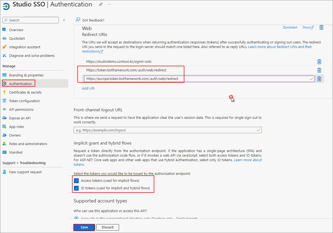Click the Add URI link
Screen dimensions: 333x233
[88, 88]
